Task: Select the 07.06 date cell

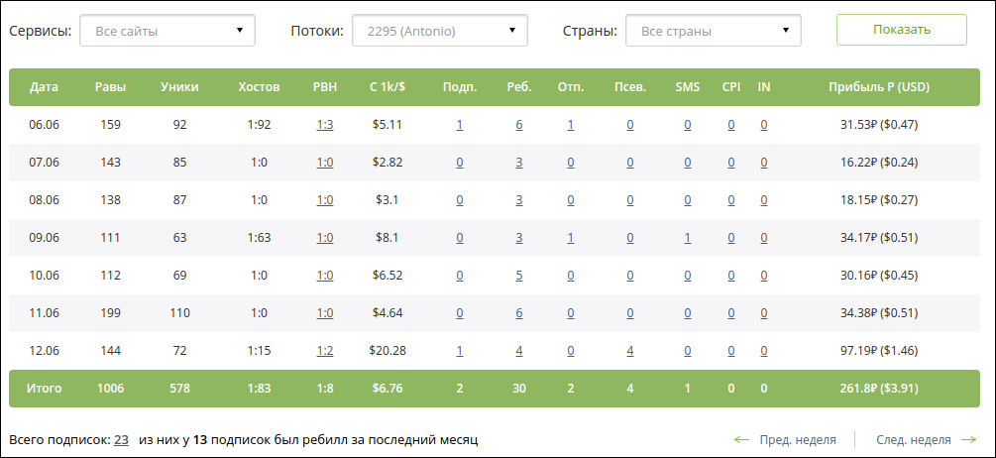Action: pyautogui.click(x=44, y=163)
